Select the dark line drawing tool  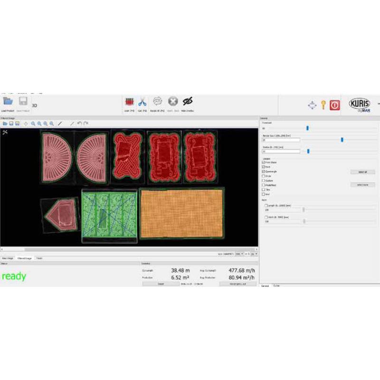click(x=60, y=123)
